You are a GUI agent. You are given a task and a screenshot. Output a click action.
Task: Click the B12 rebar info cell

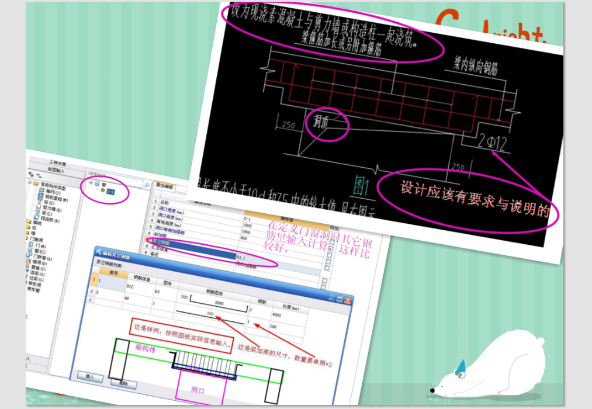(x=130, y=286)
